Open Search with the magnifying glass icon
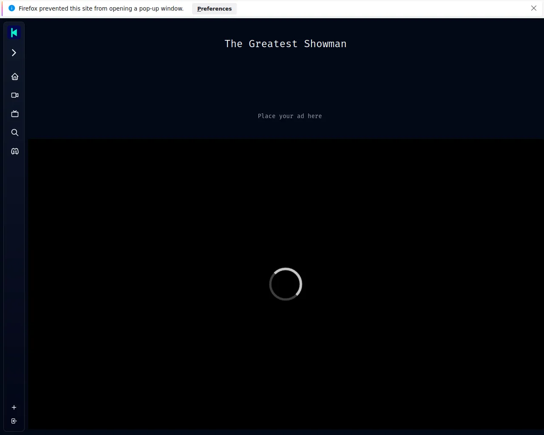The width and height of the screenshot is (544, 435). [15, 133]
